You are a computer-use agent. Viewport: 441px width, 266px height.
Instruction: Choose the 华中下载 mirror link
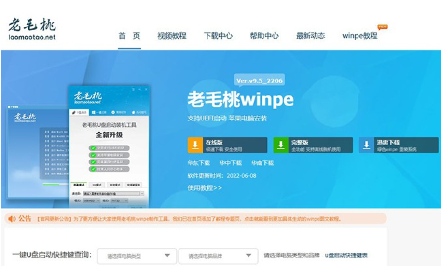pos(231,163)
